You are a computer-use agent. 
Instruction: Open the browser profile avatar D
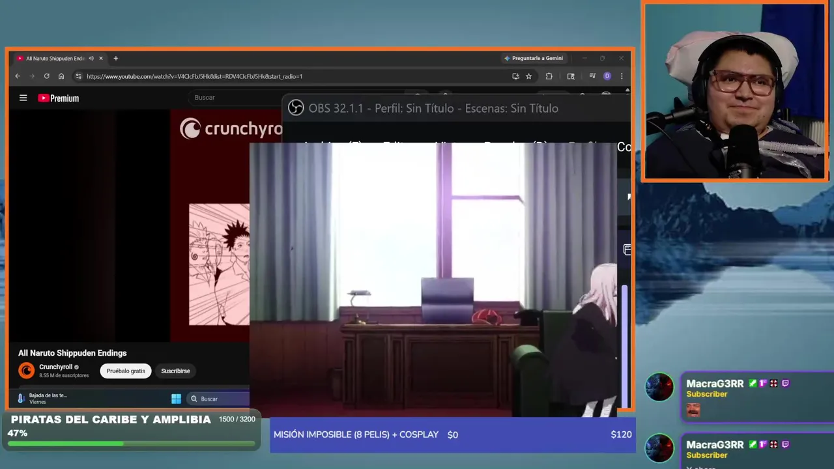tap(607, 76)
